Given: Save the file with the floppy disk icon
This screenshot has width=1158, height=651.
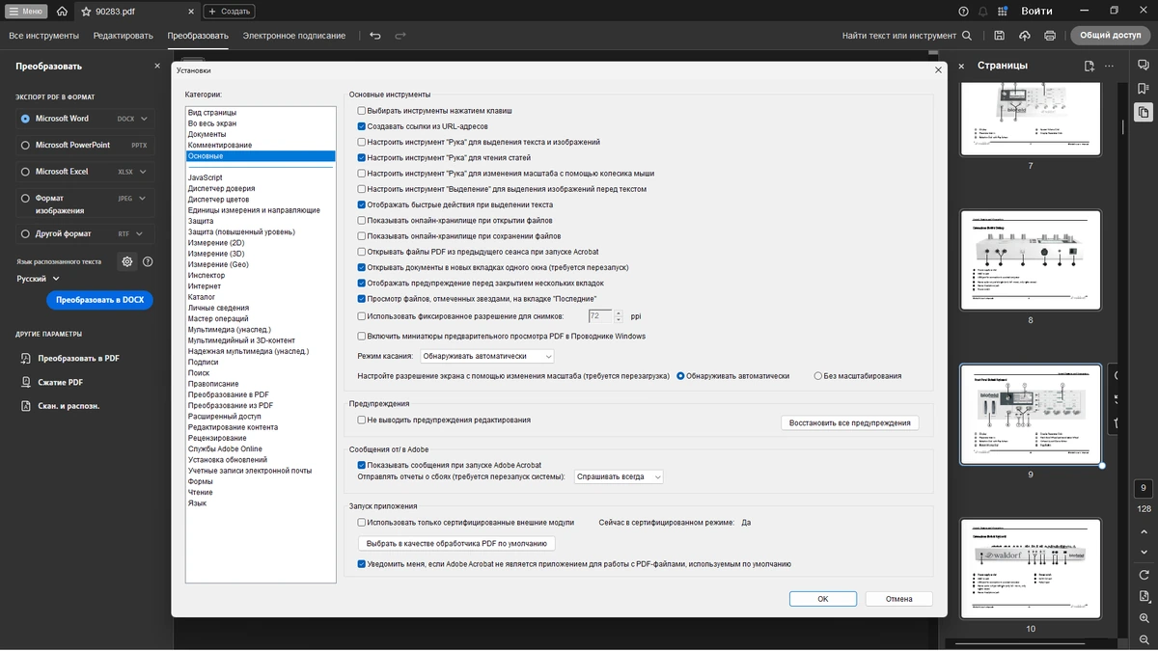Looking at the screenshot, I should [x=999, y=36].
